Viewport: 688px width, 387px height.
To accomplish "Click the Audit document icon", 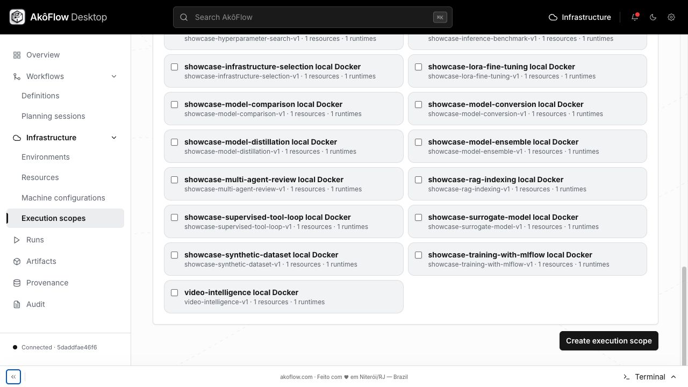I will (x=17, y=304).
